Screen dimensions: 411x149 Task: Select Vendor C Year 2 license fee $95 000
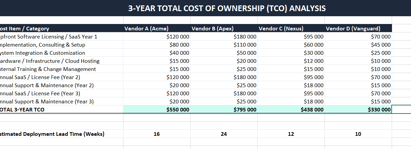click(291, 77)
